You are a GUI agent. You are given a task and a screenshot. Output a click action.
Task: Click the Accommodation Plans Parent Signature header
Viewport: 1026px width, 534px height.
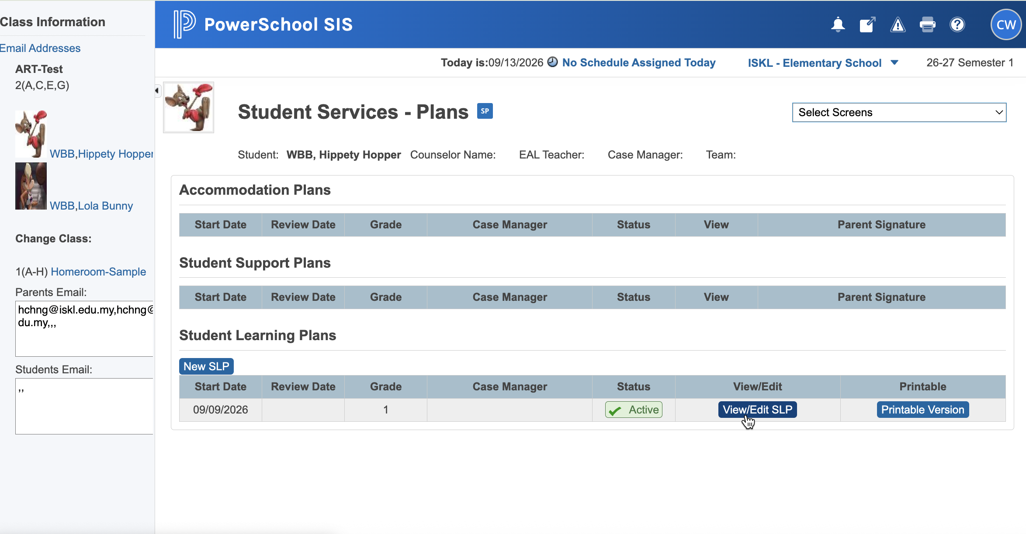(881, 224)
